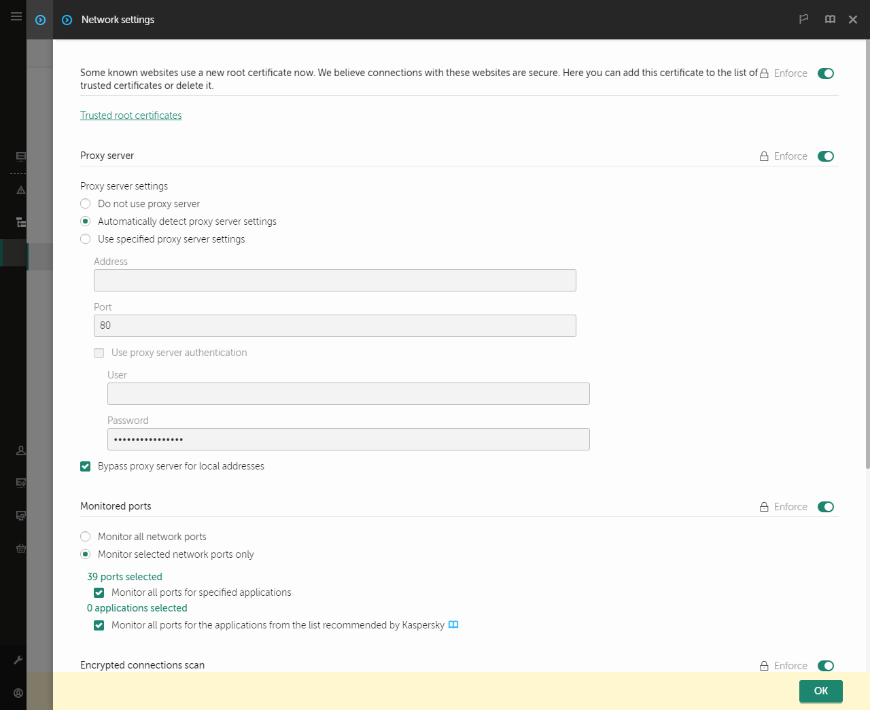Enable Use proxy server authentication
Image resolution: width=870 pixels, height=710 pixels.
coord(99,353)
